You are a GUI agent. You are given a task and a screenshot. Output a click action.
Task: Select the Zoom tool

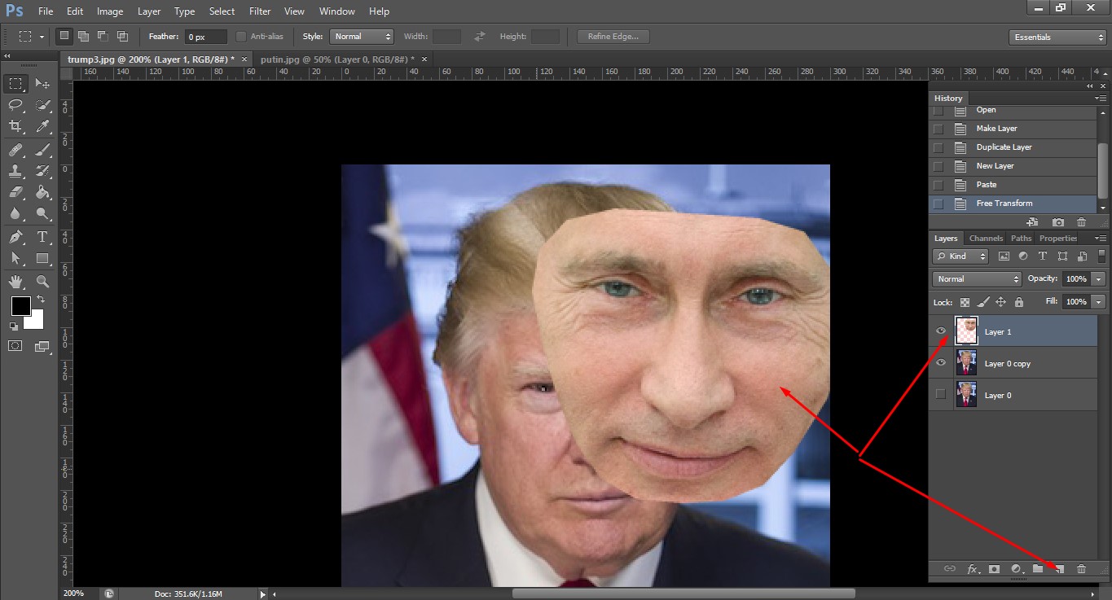click(x=42, y=282)
